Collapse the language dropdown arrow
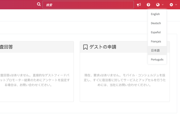The height and width of the screenshot is (120, 180). [163, 5]
